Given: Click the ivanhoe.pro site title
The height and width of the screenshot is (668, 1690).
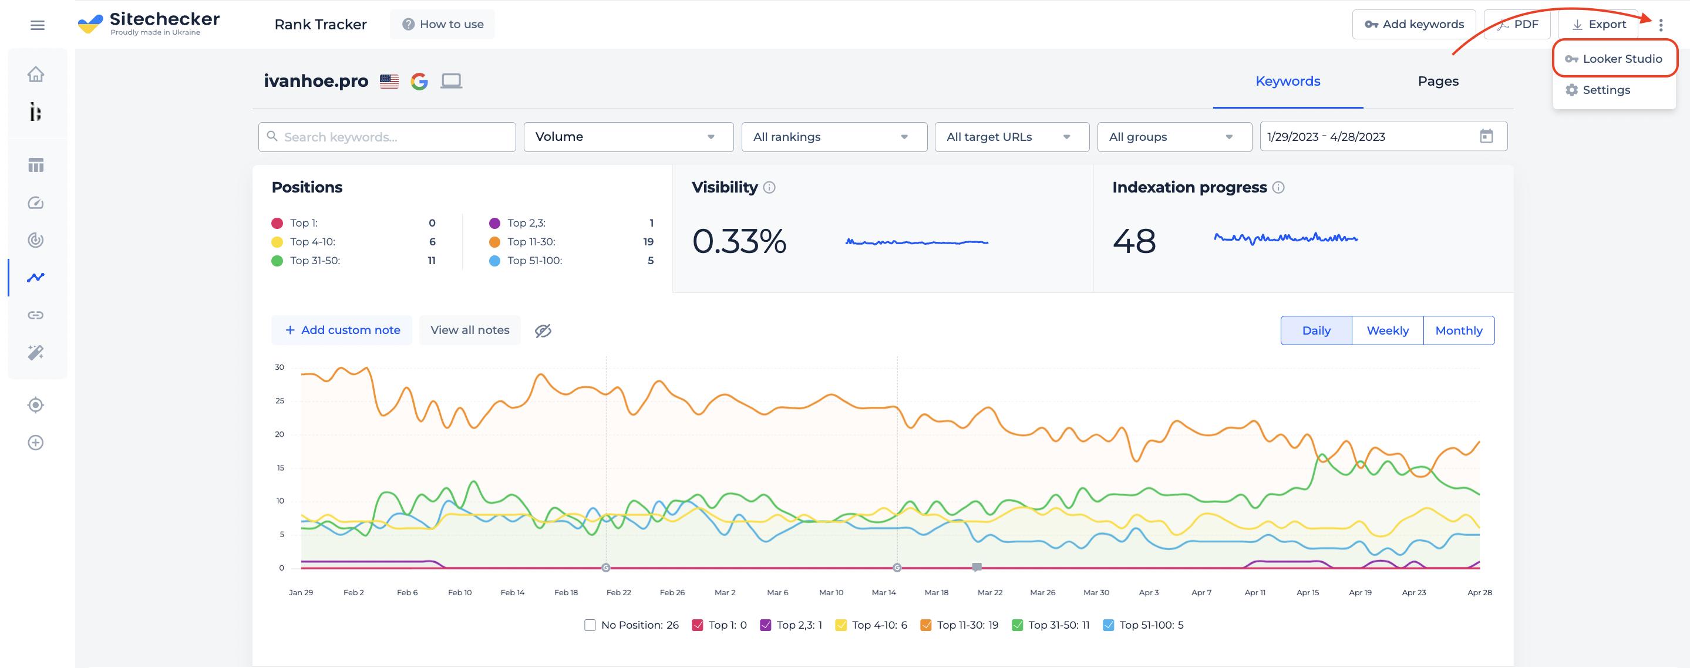Looking at the screenshot, I should pyautogui.click(x=317, y=81).
